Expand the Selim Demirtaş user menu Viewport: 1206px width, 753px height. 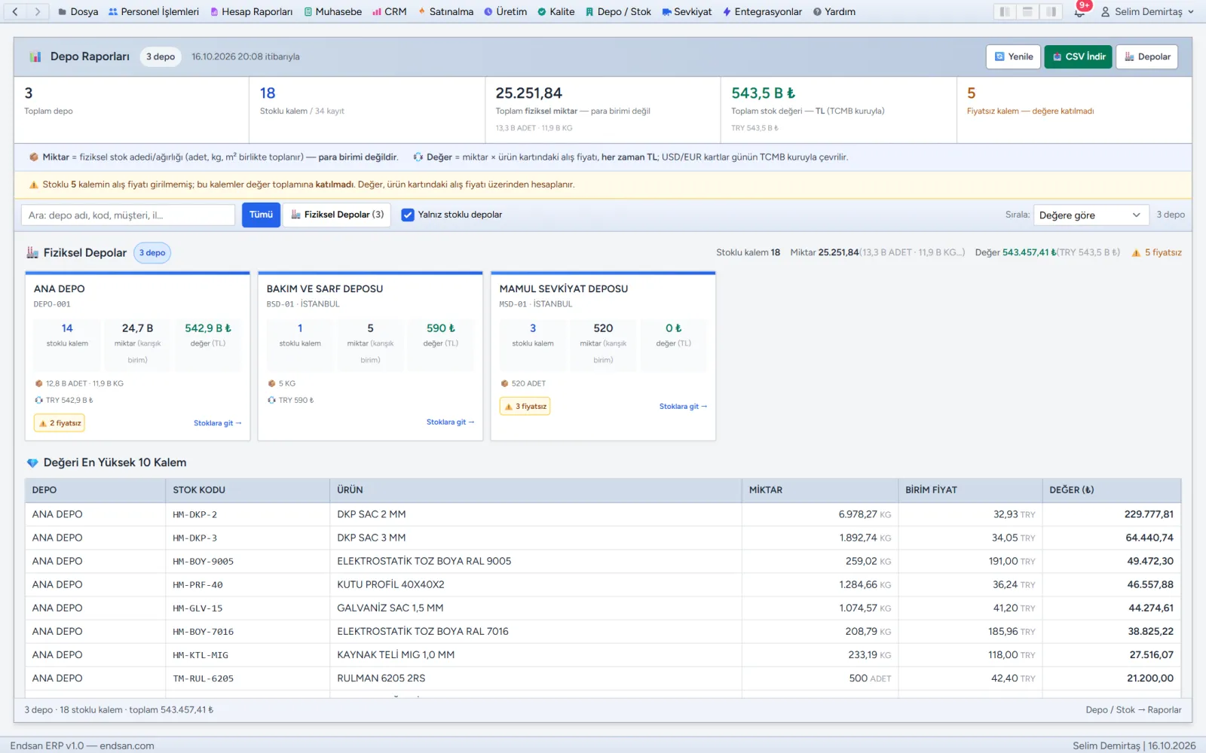coord(1147,12)
